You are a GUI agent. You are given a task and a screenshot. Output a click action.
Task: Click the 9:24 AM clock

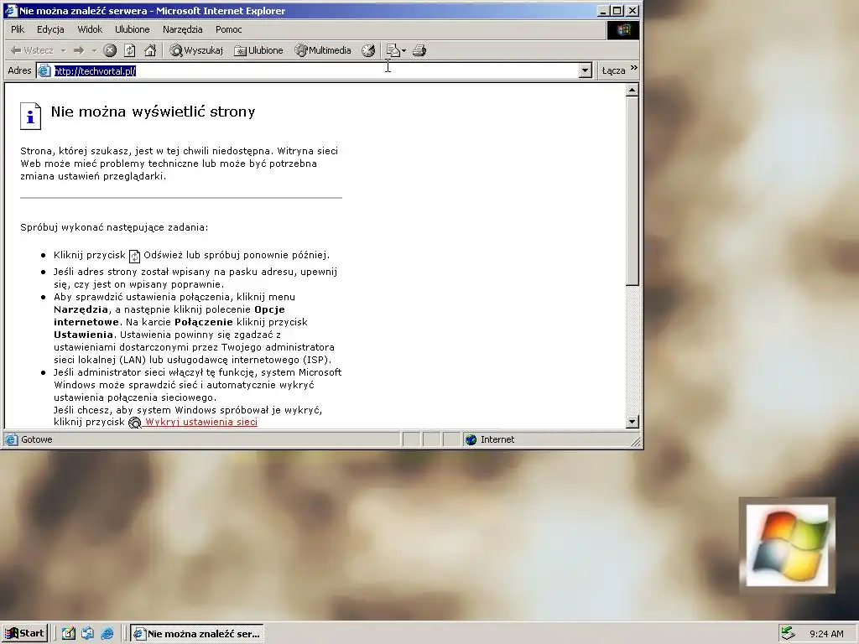tap(826, 634)
